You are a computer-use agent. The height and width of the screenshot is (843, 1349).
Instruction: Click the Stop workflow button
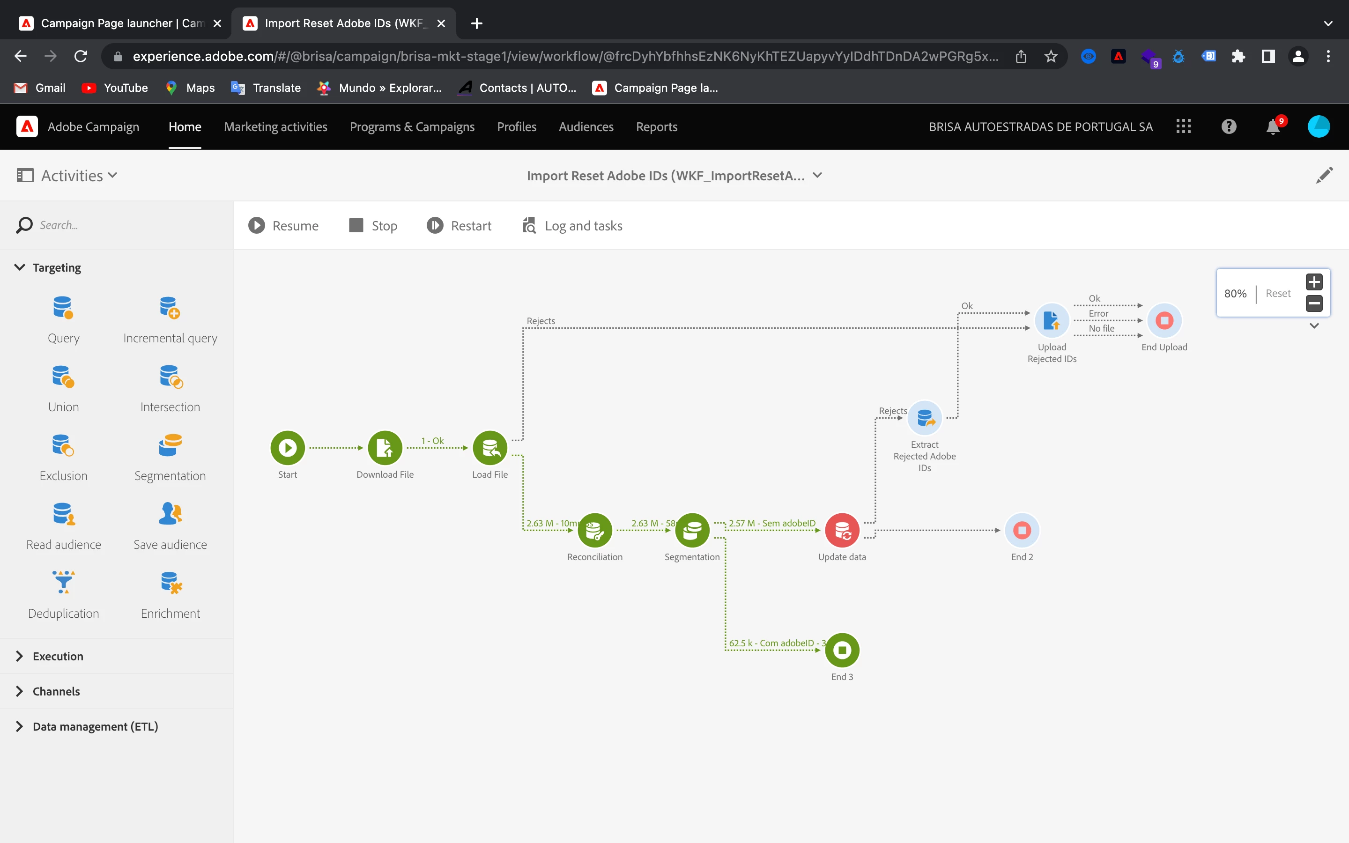(373, 226)
